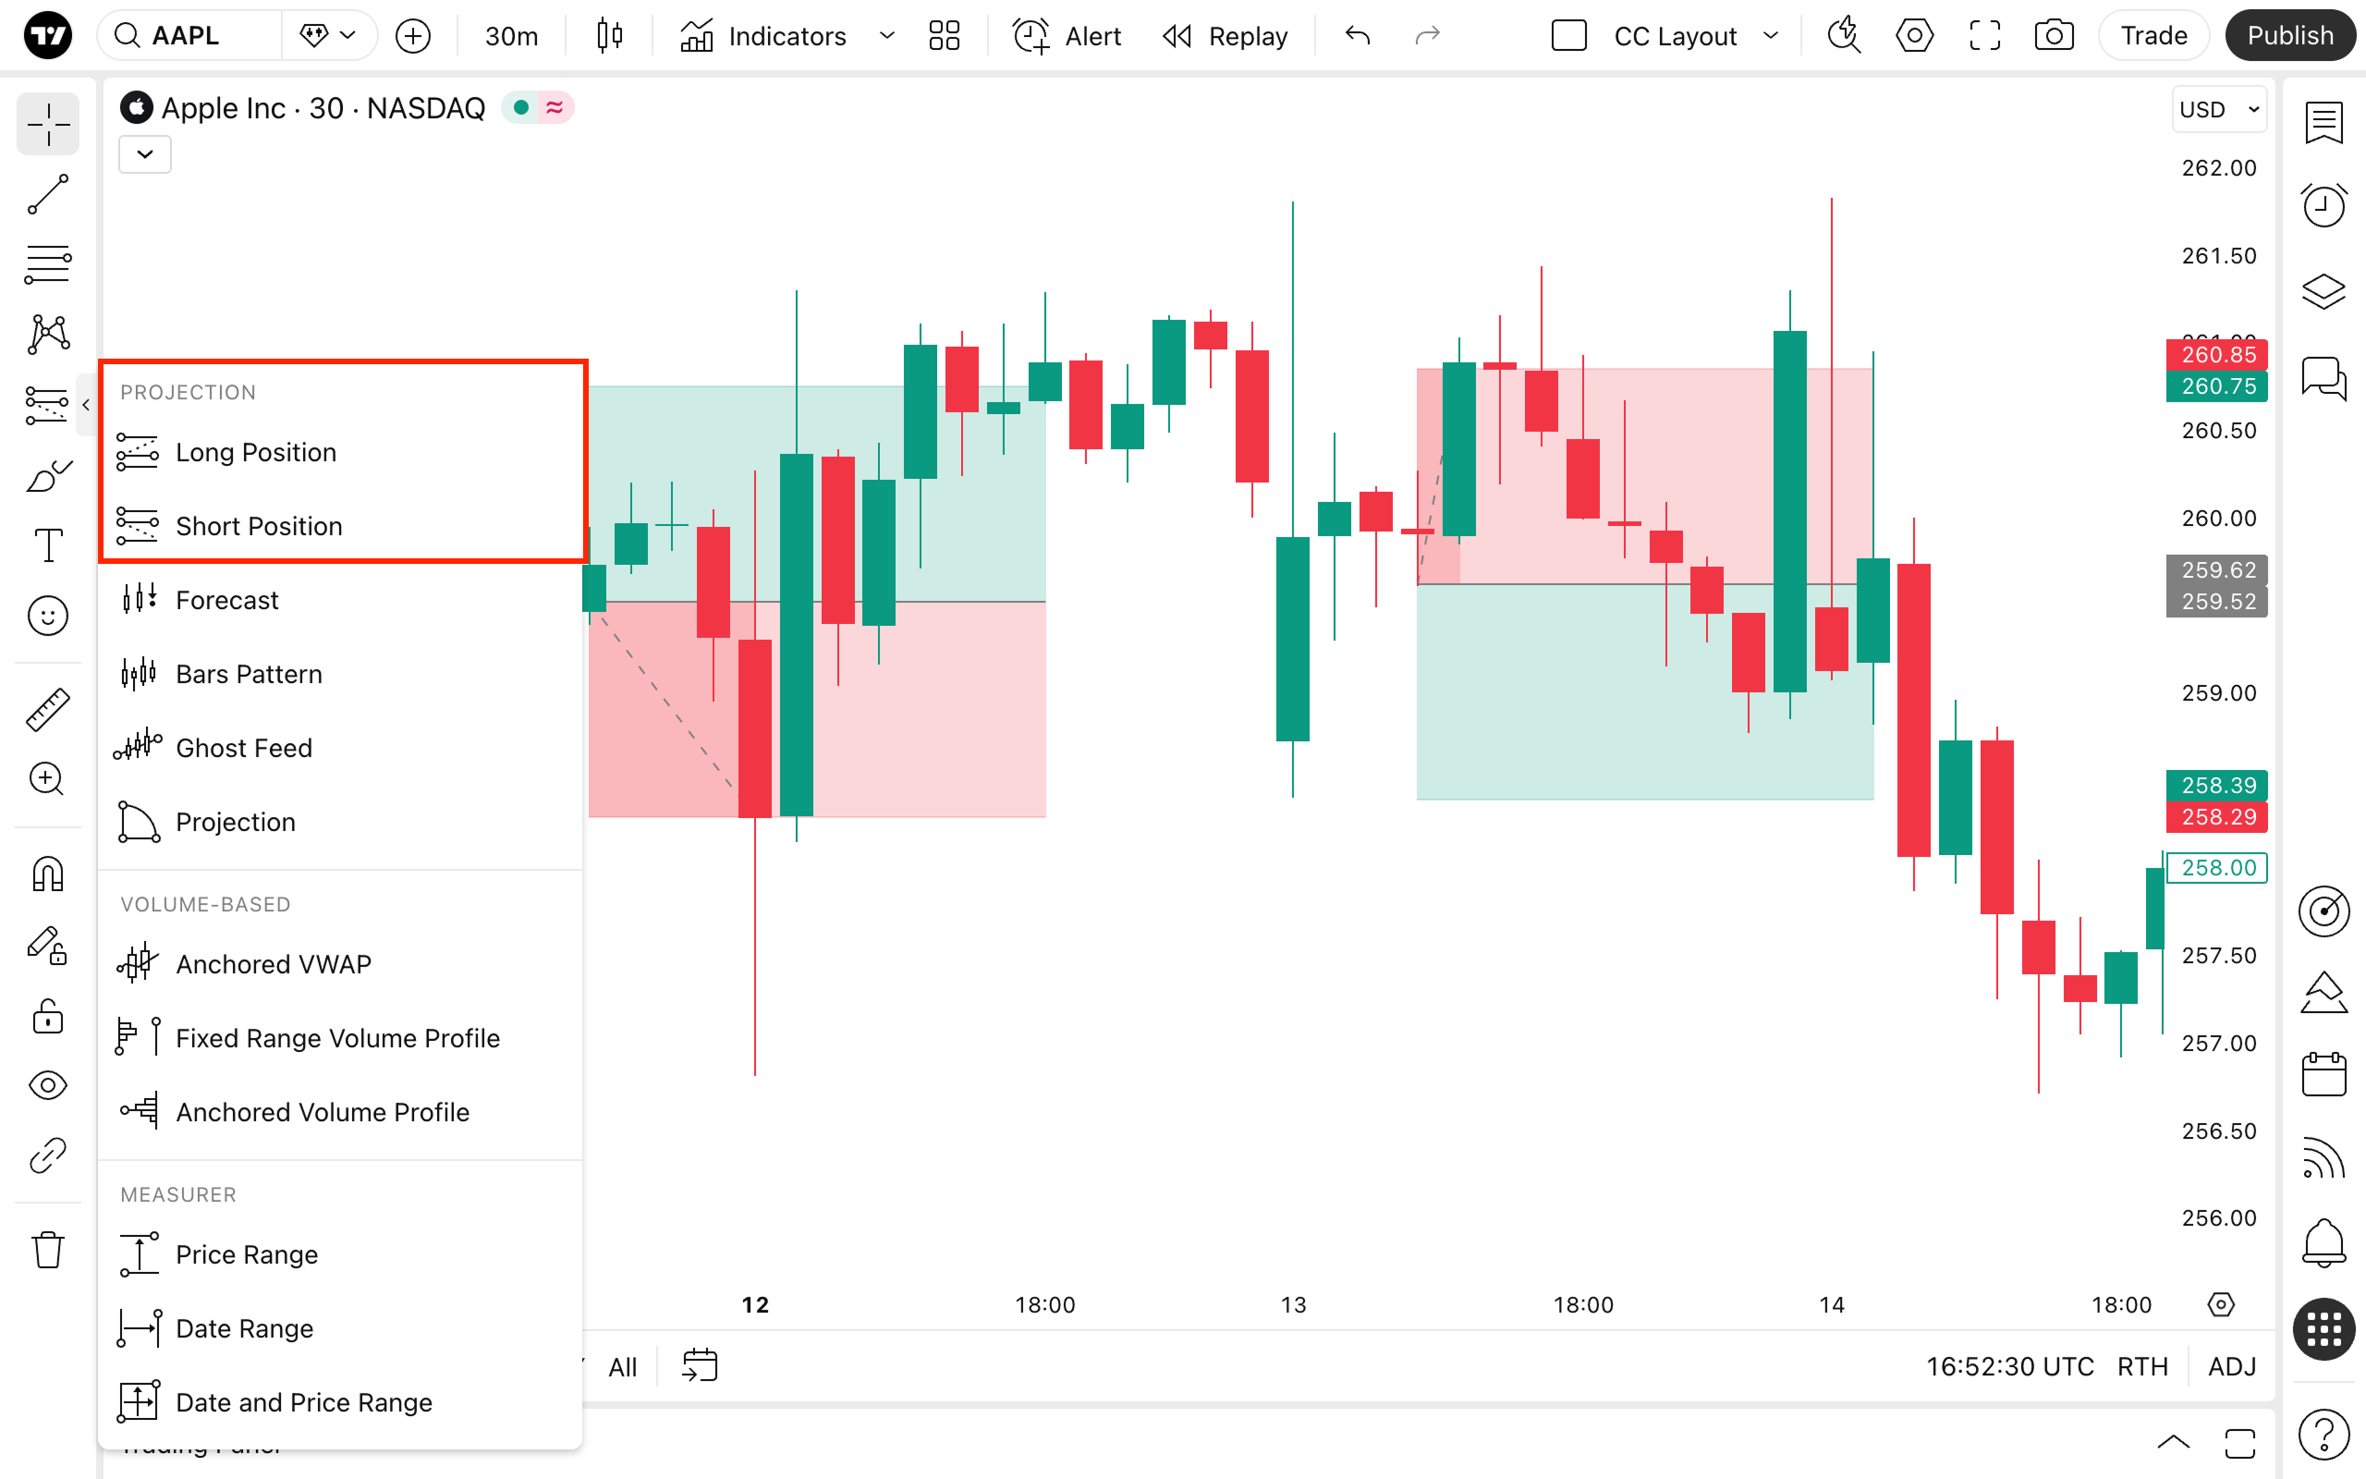Click the AAPL symbol search field
Viewport: 2366px width, 1479px height.
[x=186, y=36]
